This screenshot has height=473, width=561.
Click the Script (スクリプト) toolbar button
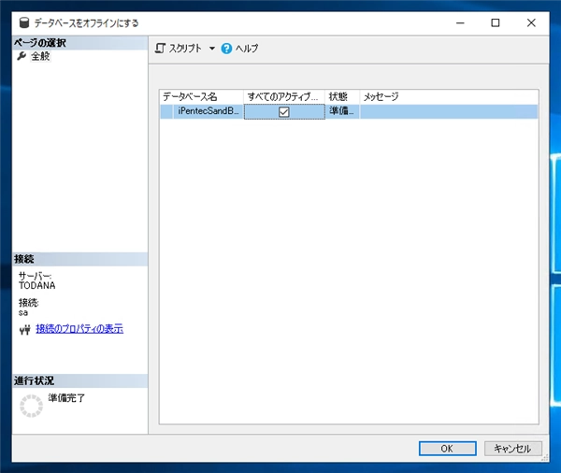[179, 49]
